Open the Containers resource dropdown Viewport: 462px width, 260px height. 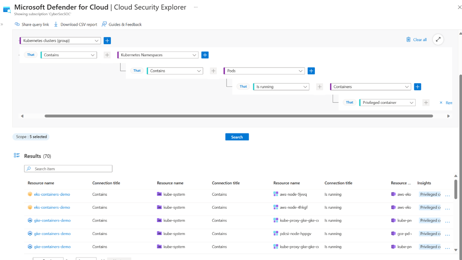[x=370, y=87]
